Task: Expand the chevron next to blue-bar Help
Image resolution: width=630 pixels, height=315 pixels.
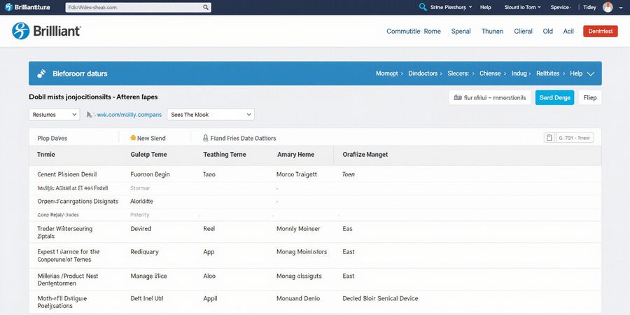Action: 591,73
